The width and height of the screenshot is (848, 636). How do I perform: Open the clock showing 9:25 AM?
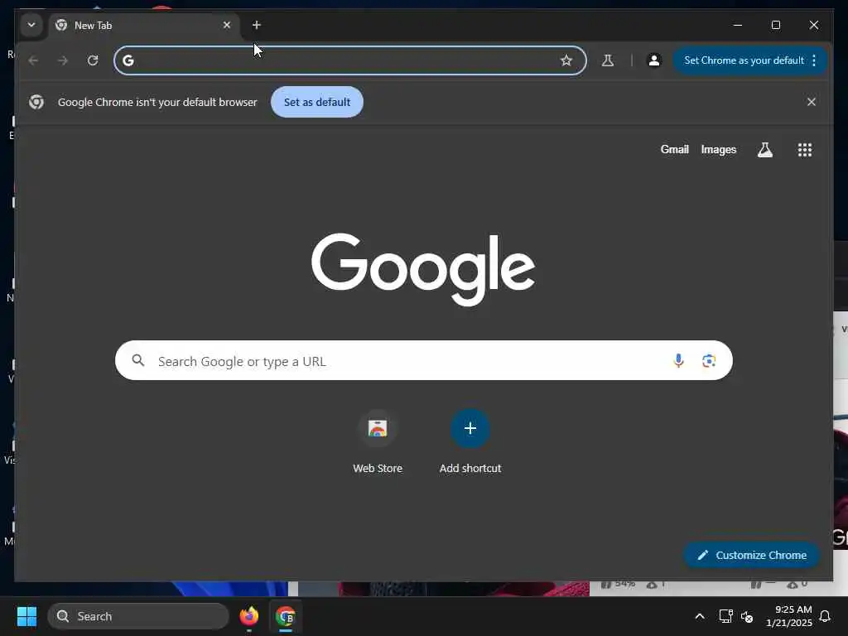tap(788, 616)
